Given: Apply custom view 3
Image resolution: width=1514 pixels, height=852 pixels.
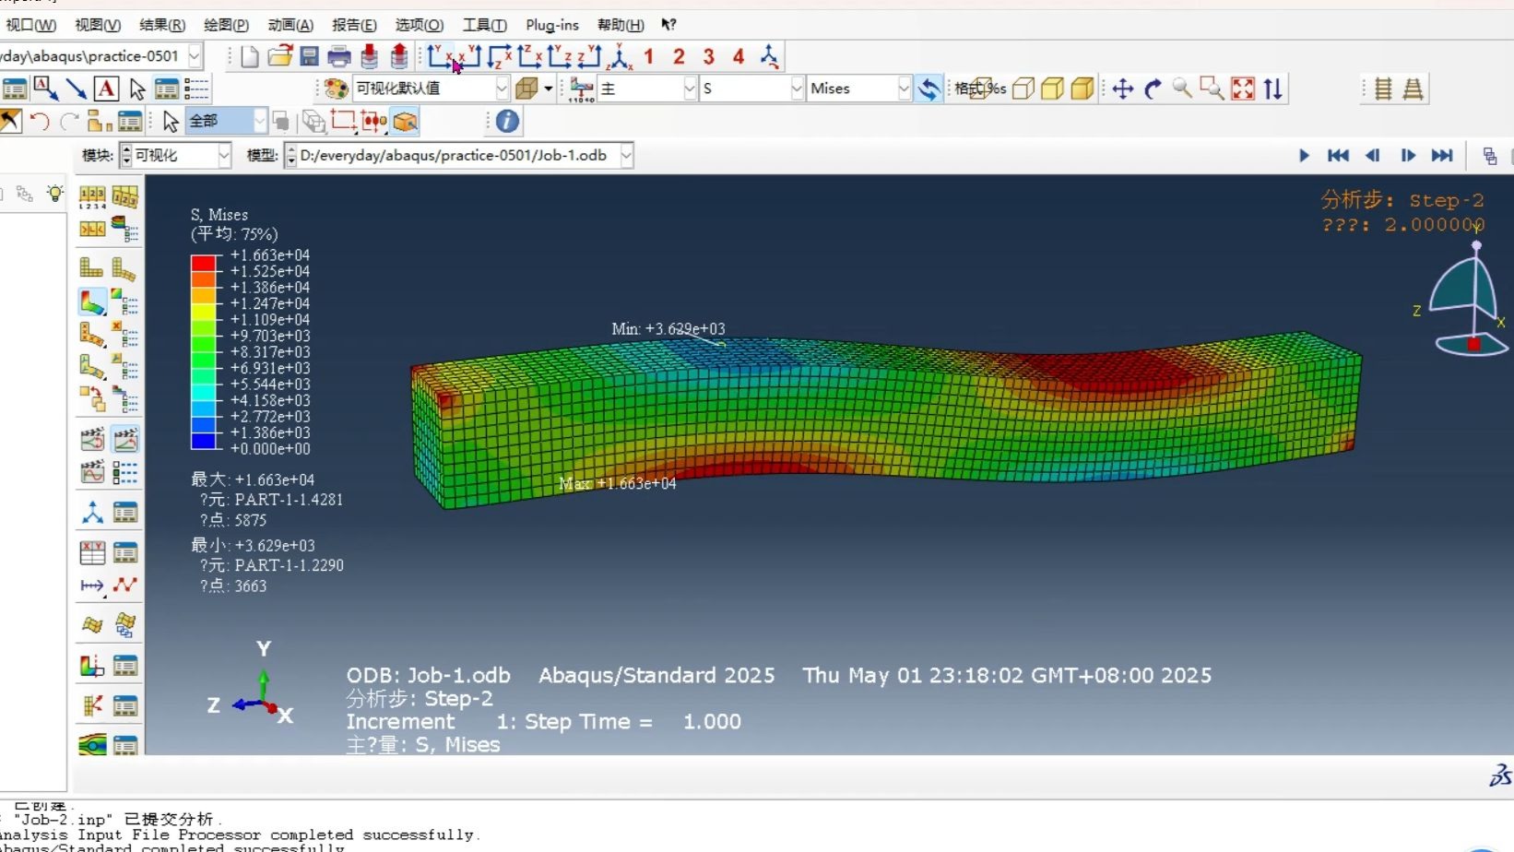Looking at the screenshot, I should 709,57.
